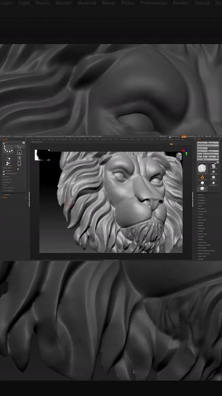Expand Curve section in the Stroke palette
The image size is (222, 396).
pos(5,185)
